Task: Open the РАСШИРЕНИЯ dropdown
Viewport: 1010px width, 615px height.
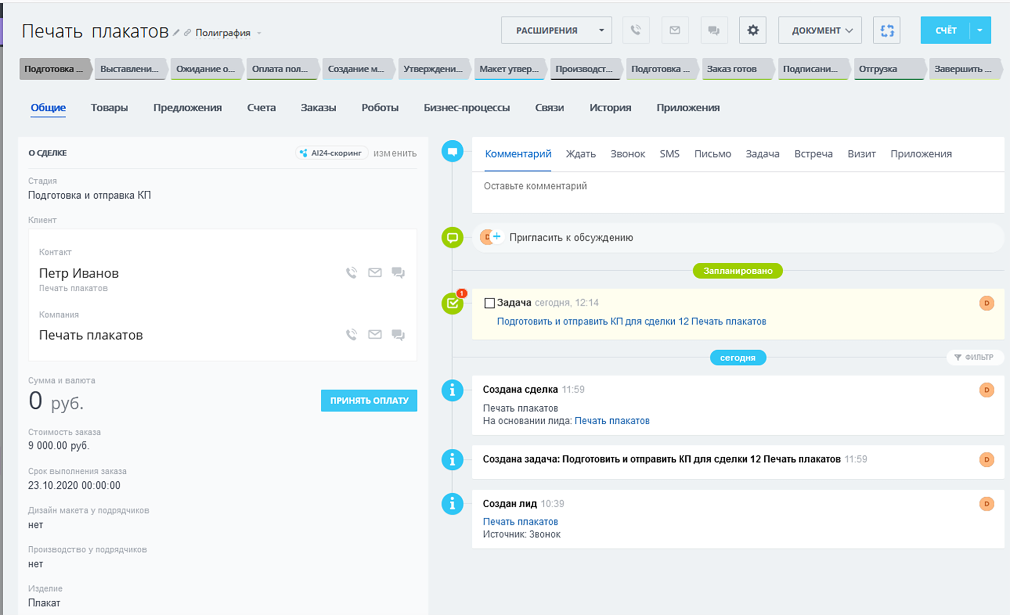Action: click(556, 30)
